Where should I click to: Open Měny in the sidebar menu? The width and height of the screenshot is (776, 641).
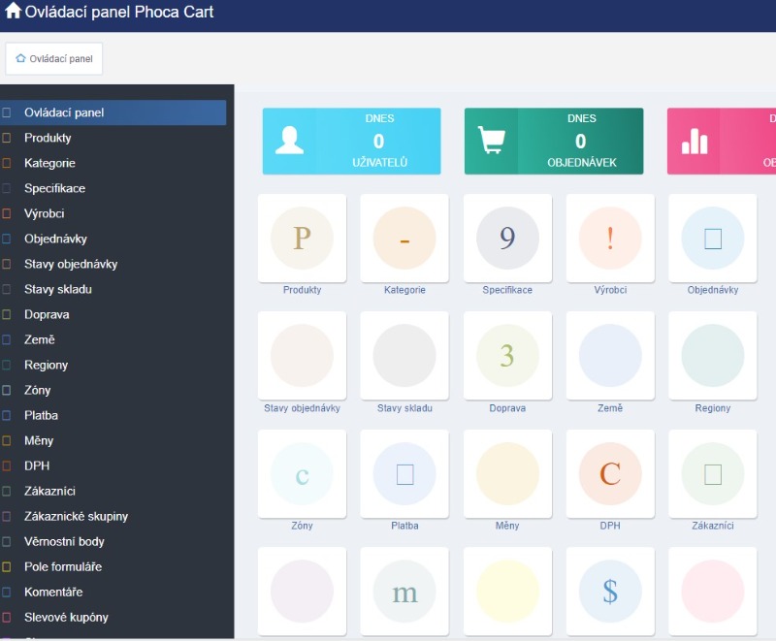pos(113,440)
